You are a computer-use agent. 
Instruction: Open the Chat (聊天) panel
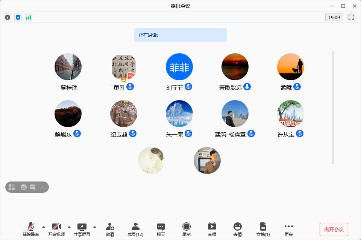click(161, 229)
